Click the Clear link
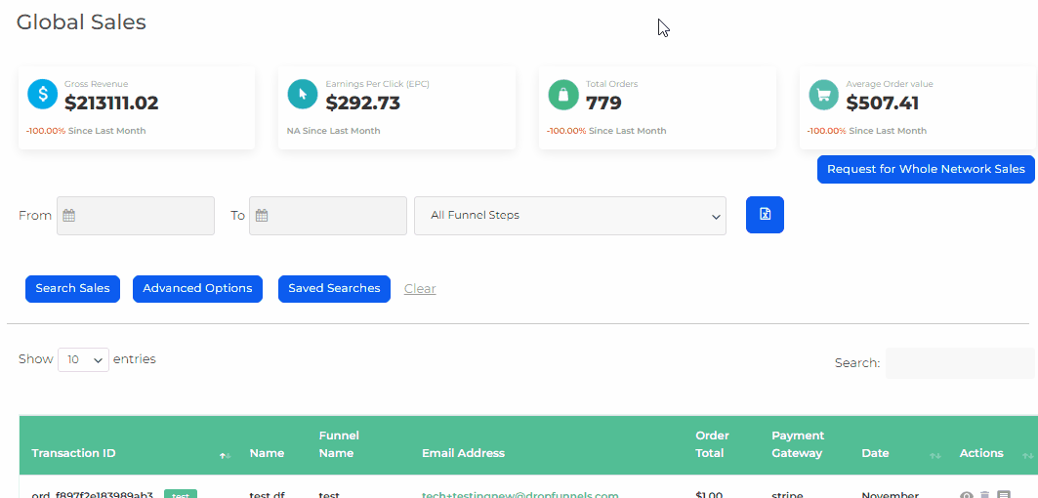Viewport: 1038px width, 498px height. point(420,289)
